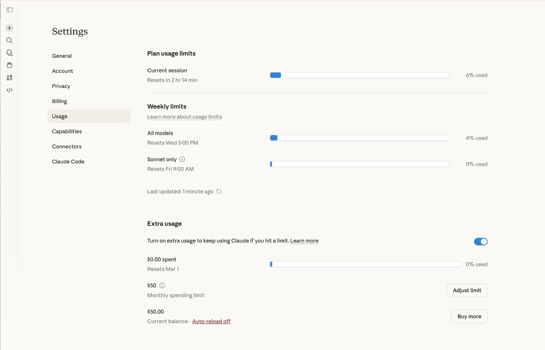Click the Auto-reload off link
The image size is (545, 350).
tap(211, 321)
